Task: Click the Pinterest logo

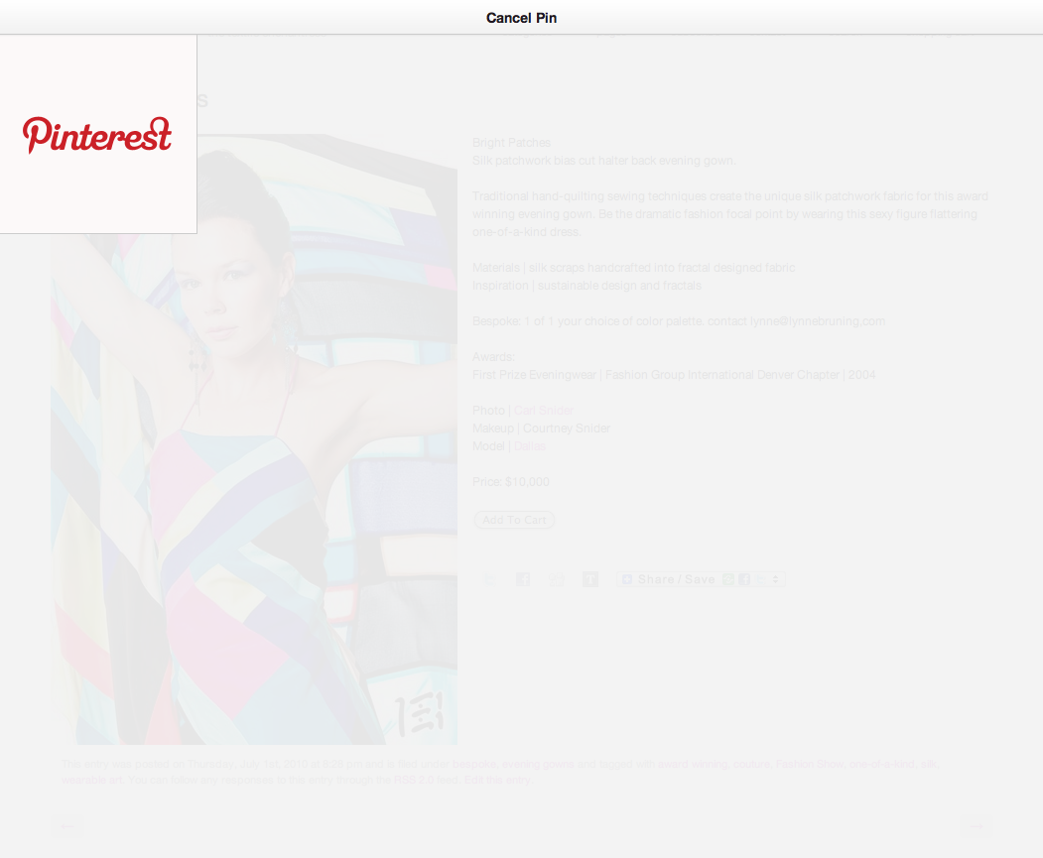Action: pyautogui.click(x=96, y=136)
